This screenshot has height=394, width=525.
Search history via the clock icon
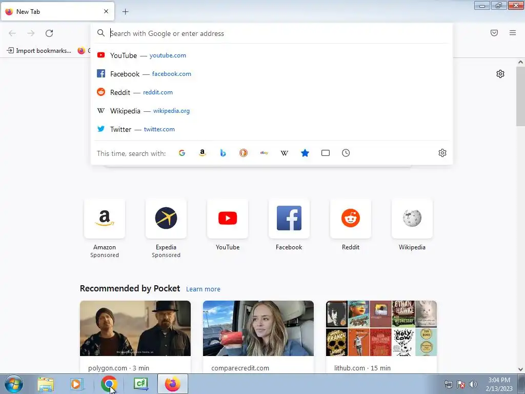point(346,153)
